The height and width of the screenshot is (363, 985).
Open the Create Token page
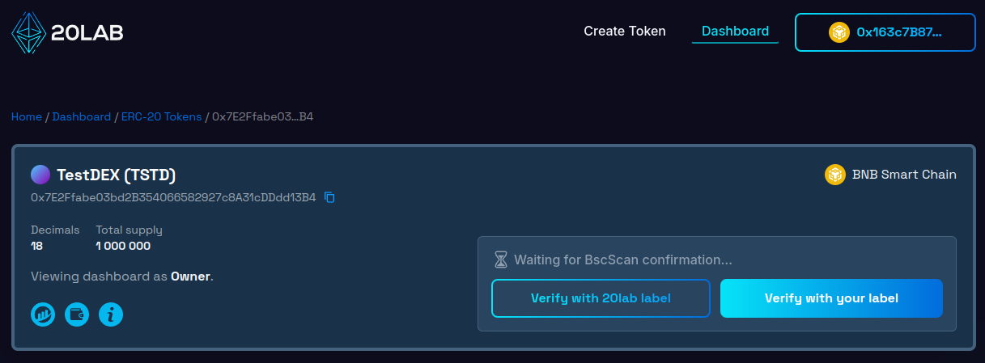tap(625, 32)
